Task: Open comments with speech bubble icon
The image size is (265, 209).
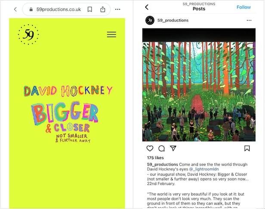Action: point(161,148)
